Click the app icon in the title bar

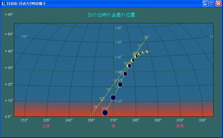click(x=3, y=4)
